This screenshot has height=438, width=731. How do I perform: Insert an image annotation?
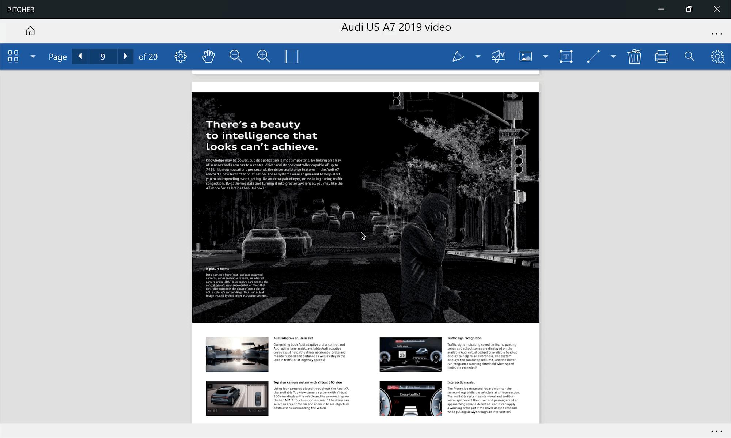click(x=526, y=56)
